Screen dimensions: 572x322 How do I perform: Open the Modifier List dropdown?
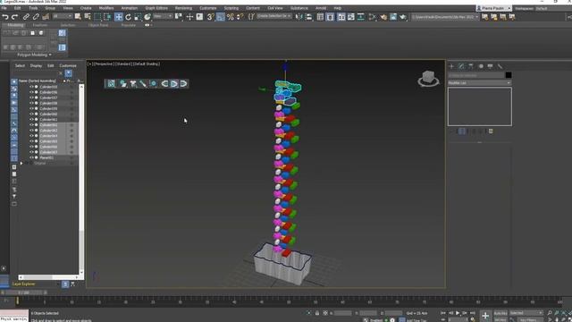coord(479,83)
